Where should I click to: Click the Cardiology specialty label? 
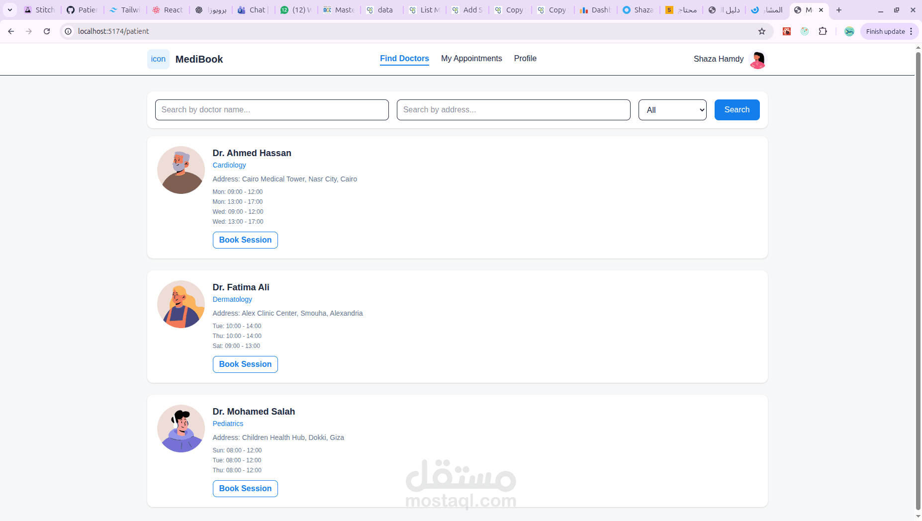[229, 165]
